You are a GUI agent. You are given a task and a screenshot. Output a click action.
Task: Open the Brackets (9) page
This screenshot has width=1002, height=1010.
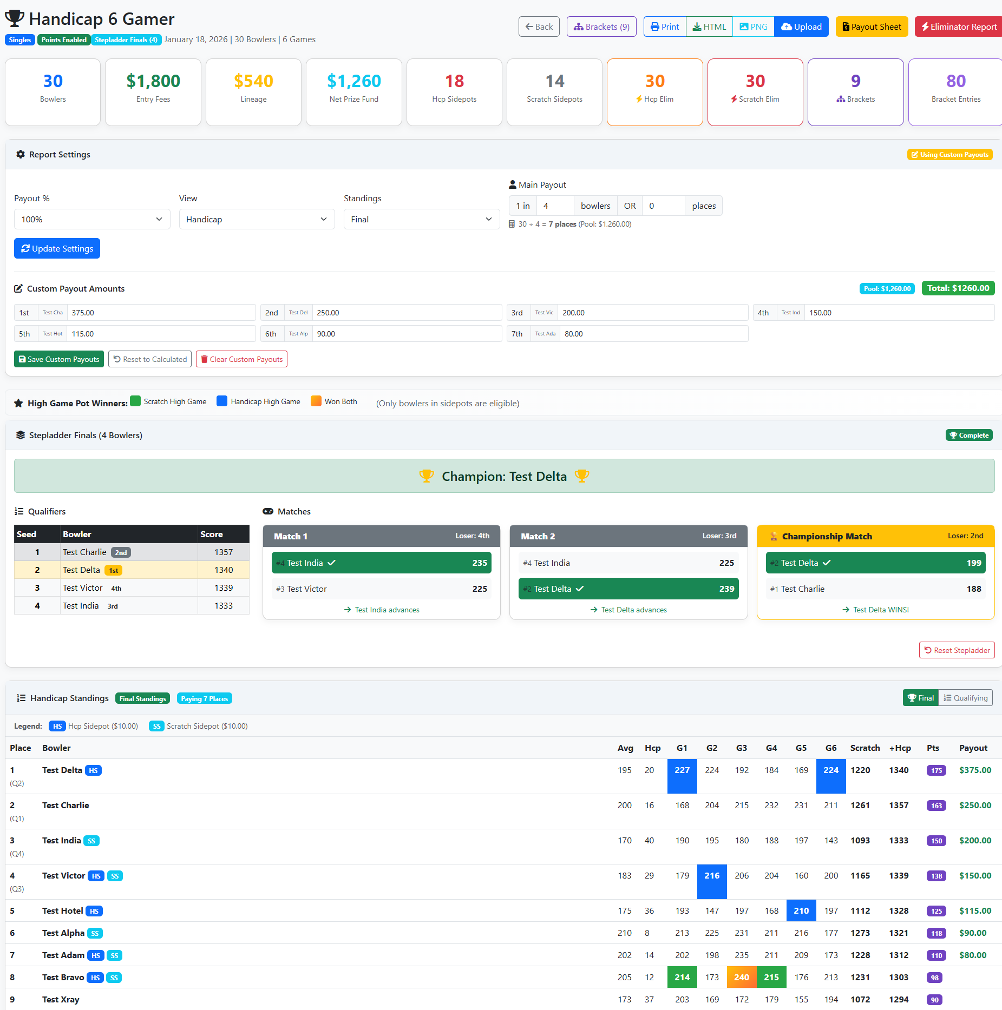point(601,27)
